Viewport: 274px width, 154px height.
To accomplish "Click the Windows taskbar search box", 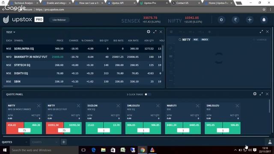I will click(x=44, y=150).
